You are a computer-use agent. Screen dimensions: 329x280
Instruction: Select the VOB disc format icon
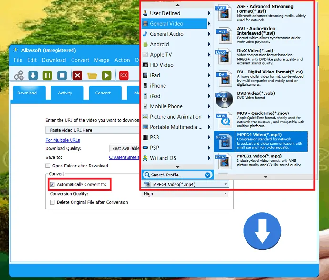[x=224, y=99]
